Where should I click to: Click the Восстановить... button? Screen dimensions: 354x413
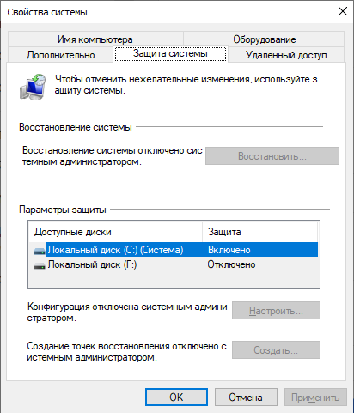pos(272,156)
